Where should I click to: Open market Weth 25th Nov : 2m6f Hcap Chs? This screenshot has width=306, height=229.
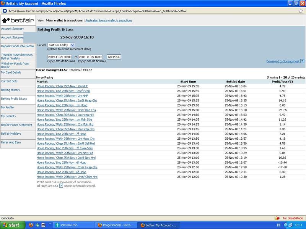[x=67, y=167]
